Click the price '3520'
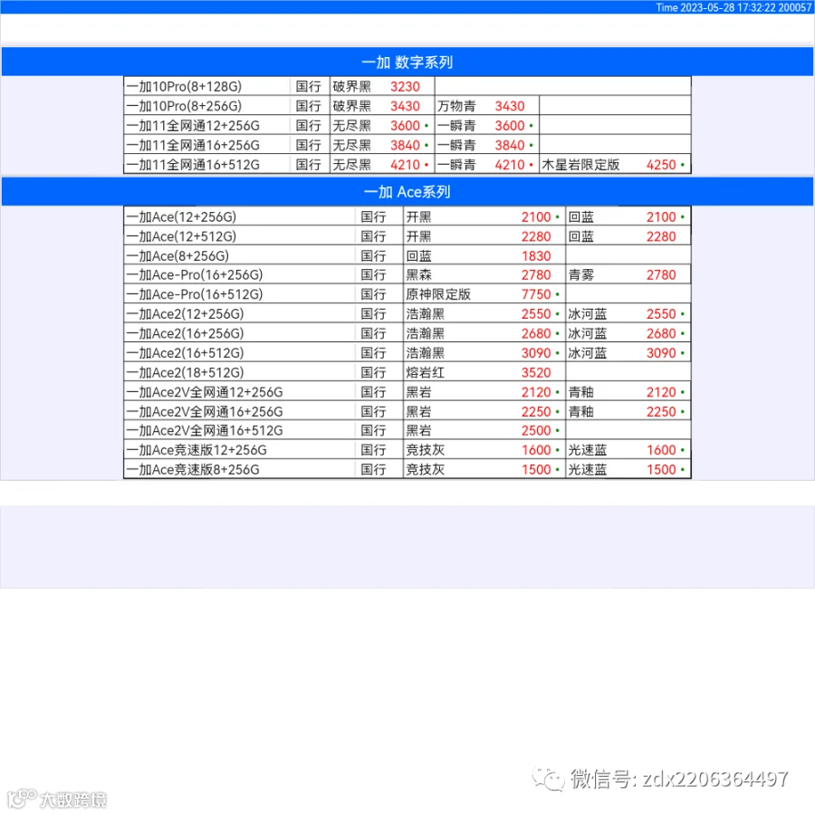This screenshot has width=815, height=815. (536, 372)
